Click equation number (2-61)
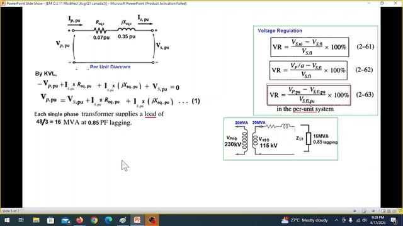The image size is (403, 226). tap(365, 46)
